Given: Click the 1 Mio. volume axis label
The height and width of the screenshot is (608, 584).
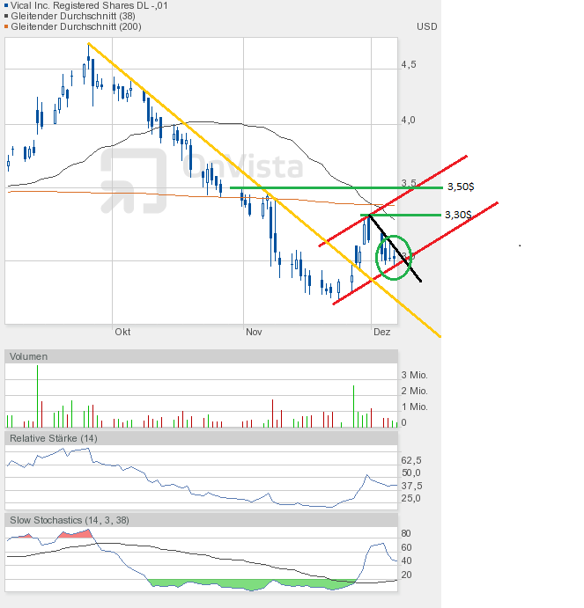Looking at the screenshot, I should (414, 407).
